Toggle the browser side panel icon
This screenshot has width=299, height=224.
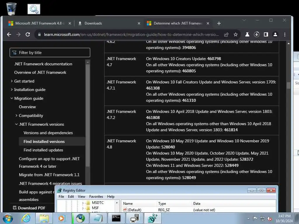266,34
